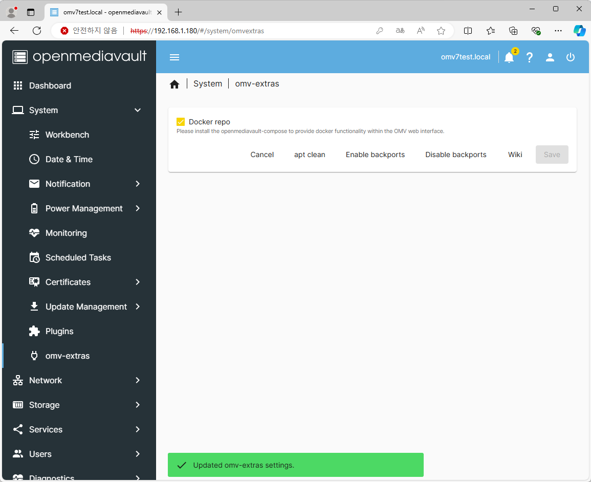Open the Workbench menu item
Screen dimensions: 591x482
(79, 135)
